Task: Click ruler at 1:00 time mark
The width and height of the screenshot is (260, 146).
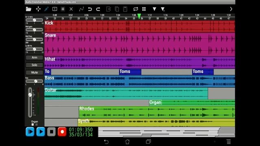Action: (x=102, y=15)
